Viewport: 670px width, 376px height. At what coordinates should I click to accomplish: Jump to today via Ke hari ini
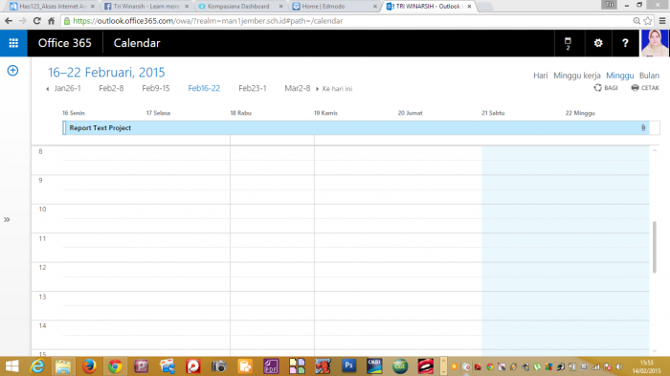click(337, 88)
